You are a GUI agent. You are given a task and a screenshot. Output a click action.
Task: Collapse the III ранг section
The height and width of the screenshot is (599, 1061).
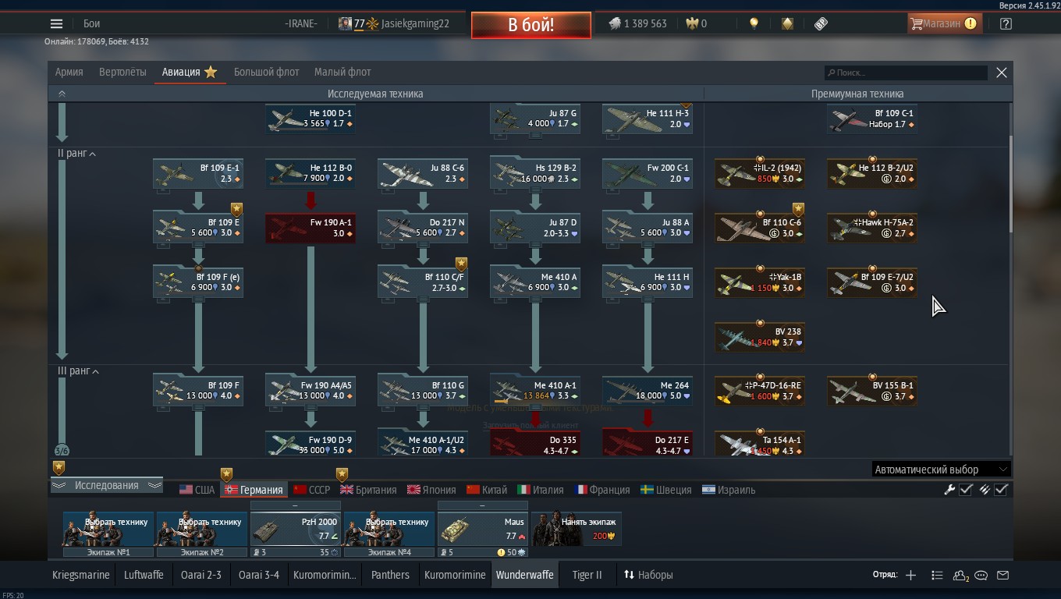pos(77,371)
